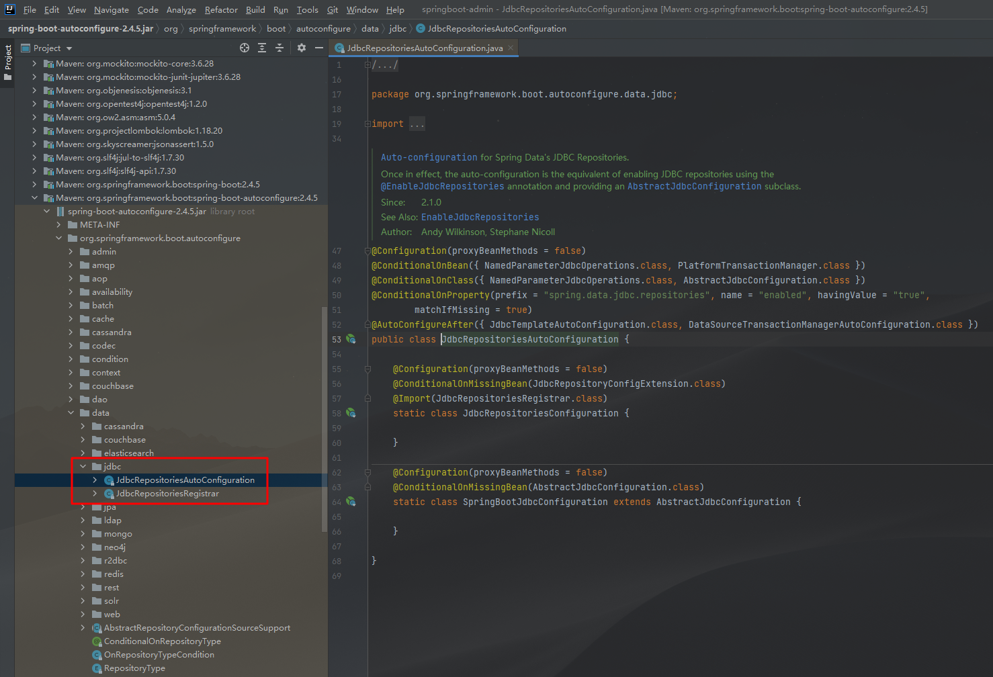Open Project panel settings gear
Screen dimensions: 993x677
coord(302,48)
